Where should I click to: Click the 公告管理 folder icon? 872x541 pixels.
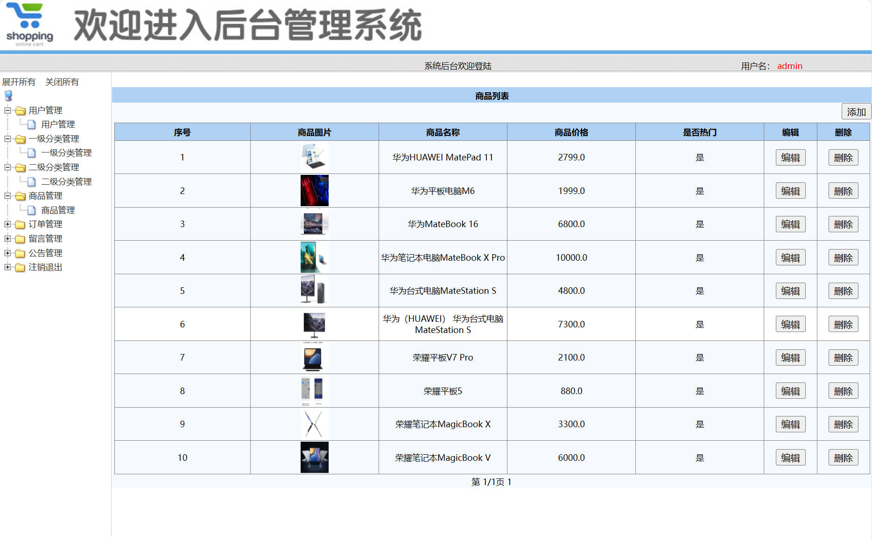point(19,253)
